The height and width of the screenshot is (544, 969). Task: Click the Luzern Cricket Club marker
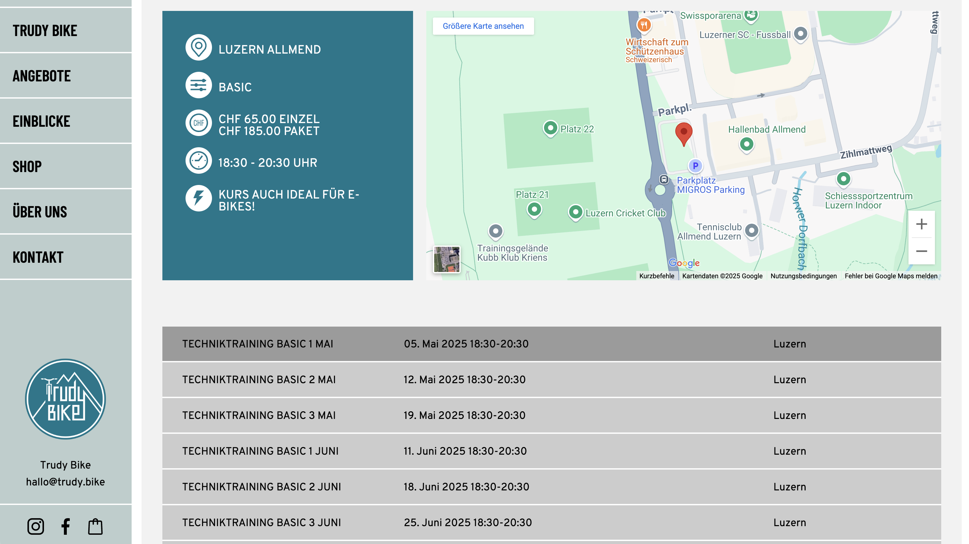pyautogui.click(x=575, y=212)
